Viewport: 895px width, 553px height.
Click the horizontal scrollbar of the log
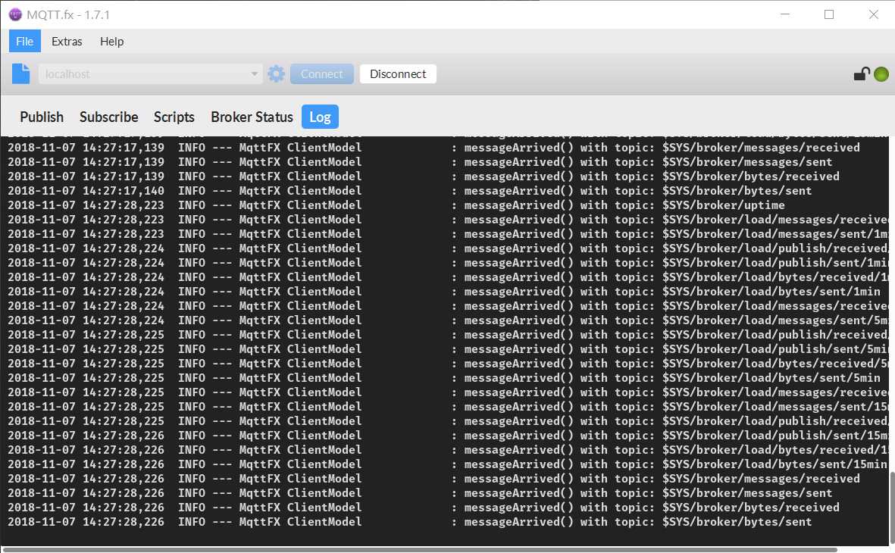420,549
